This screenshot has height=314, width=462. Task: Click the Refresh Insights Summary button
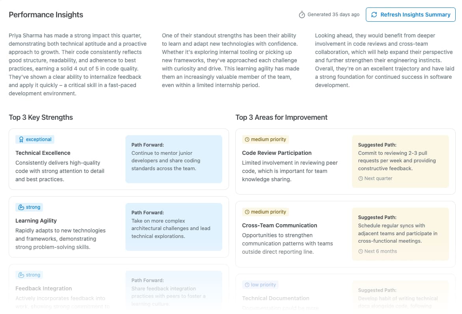pos(410,15)
